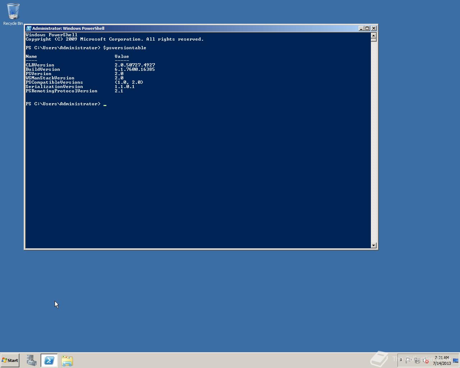Click scrollbar down arrow in PowerShell

click(373, 245)
